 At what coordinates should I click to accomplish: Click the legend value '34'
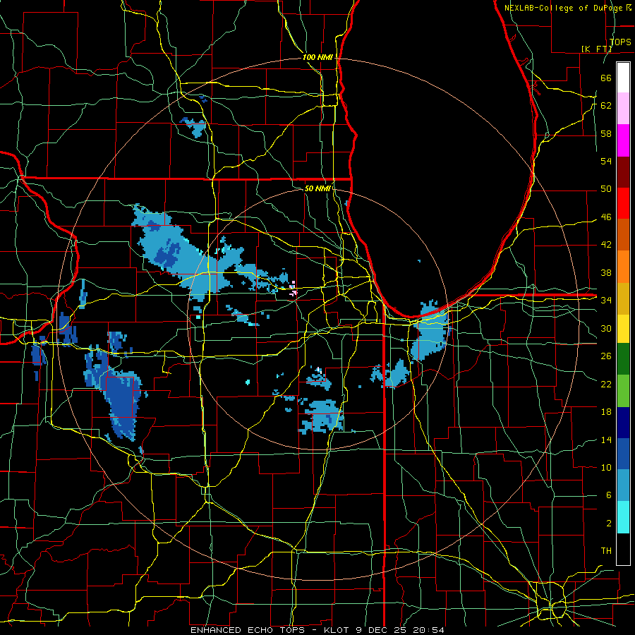[x=606, y=300]
